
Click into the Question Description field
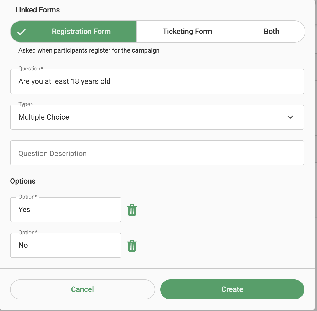coord(157,153)
